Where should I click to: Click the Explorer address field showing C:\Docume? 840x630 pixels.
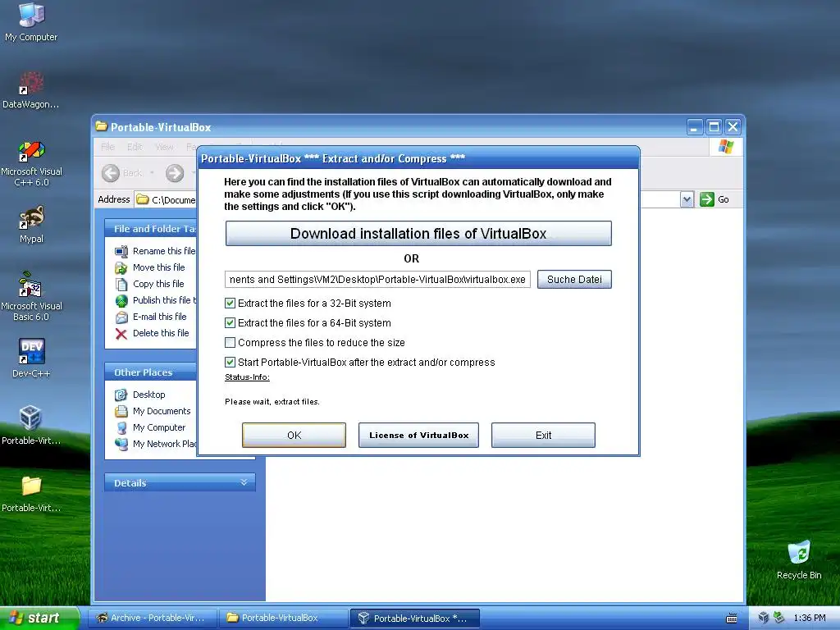(166, 200)
